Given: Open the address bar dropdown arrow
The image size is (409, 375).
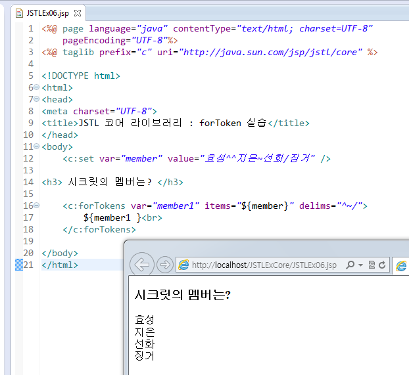Looking at the screenshot, I should 361,265.
